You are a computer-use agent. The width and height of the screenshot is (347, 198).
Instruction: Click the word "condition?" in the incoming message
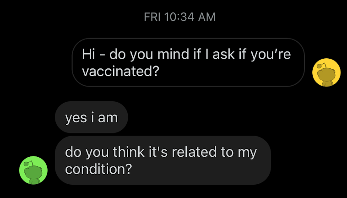point(98,169)
